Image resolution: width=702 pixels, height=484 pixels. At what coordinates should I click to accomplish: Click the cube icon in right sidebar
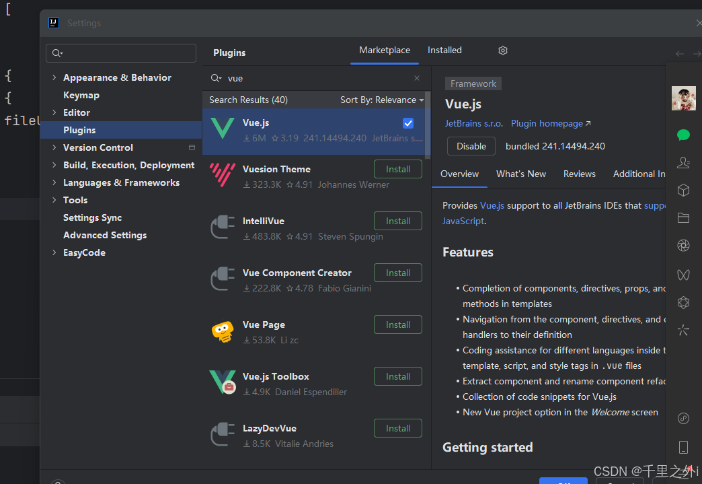[x=683, y=190]
